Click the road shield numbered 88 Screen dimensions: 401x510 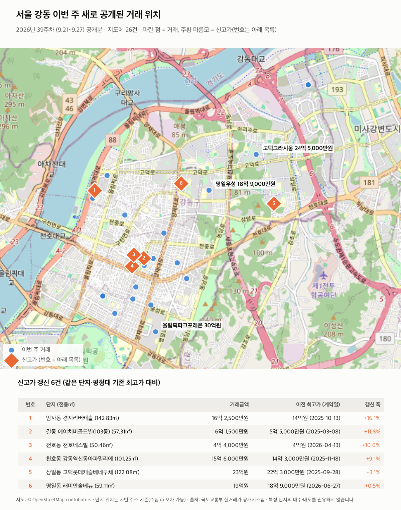click(113, 140)
